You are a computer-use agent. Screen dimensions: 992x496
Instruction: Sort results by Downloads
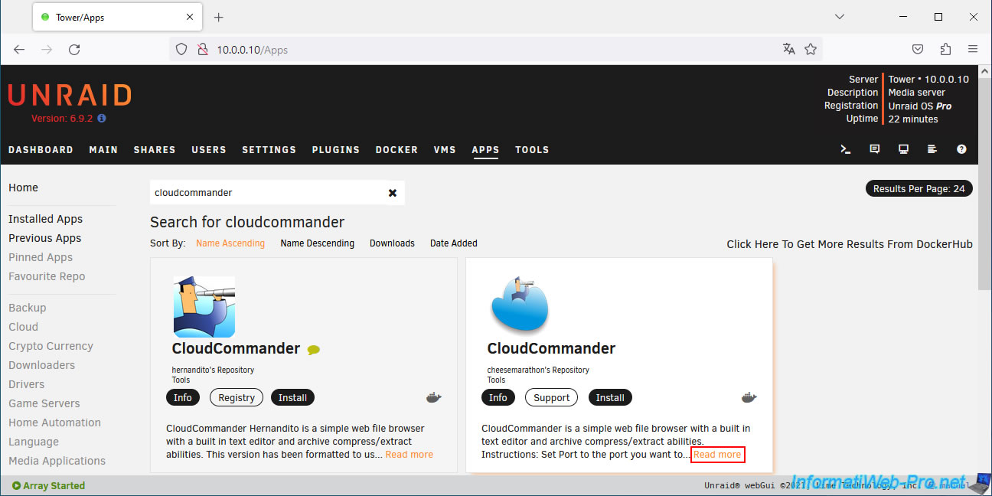tap(392, 243)
